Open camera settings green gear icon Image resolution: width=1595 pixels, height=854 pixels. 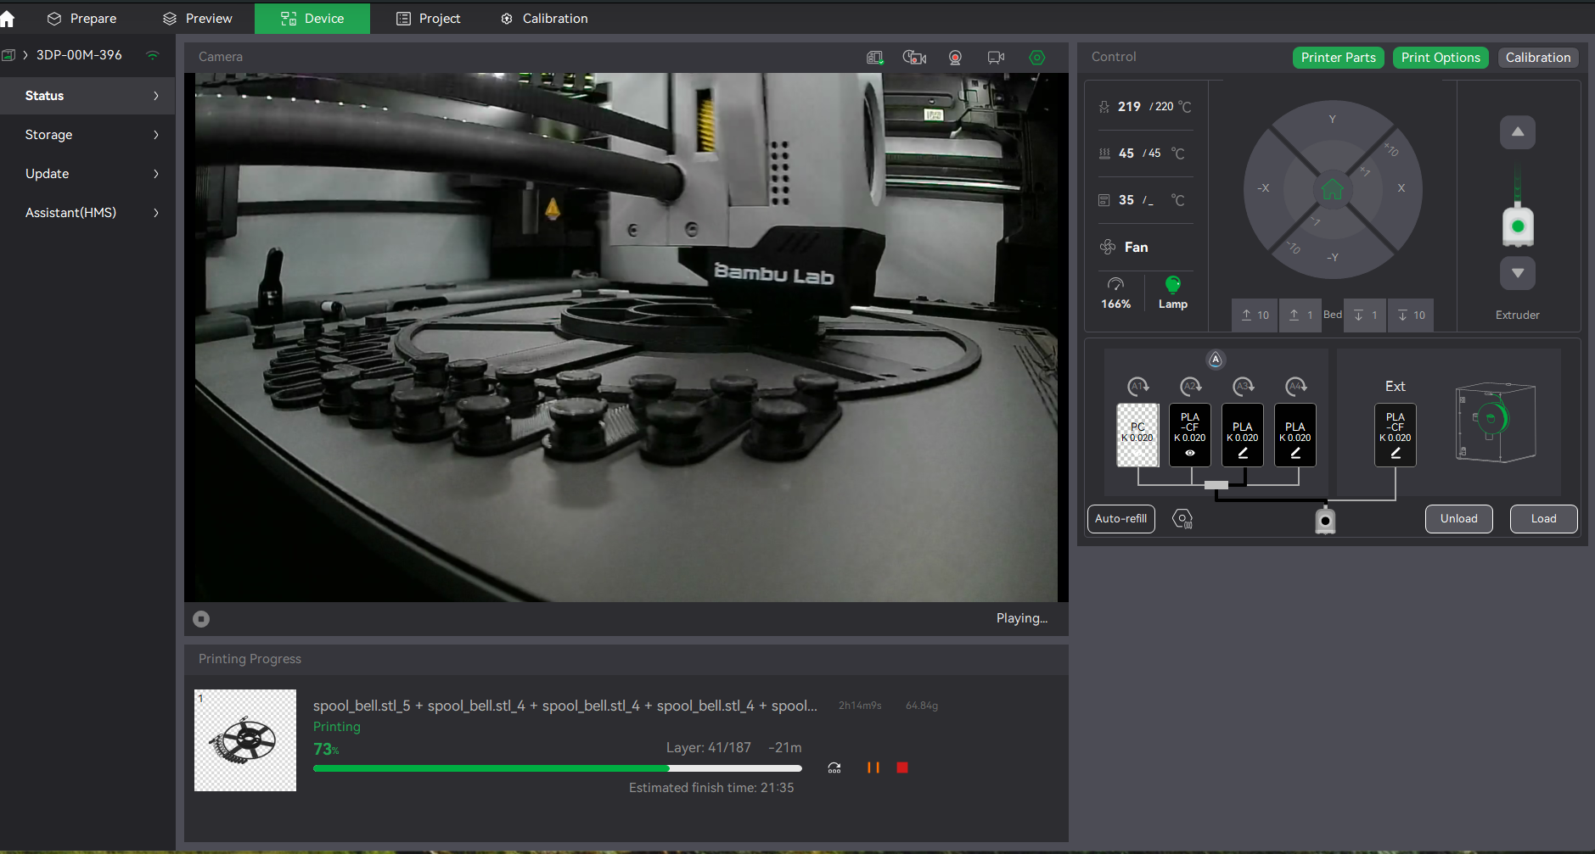point(1036,58)
